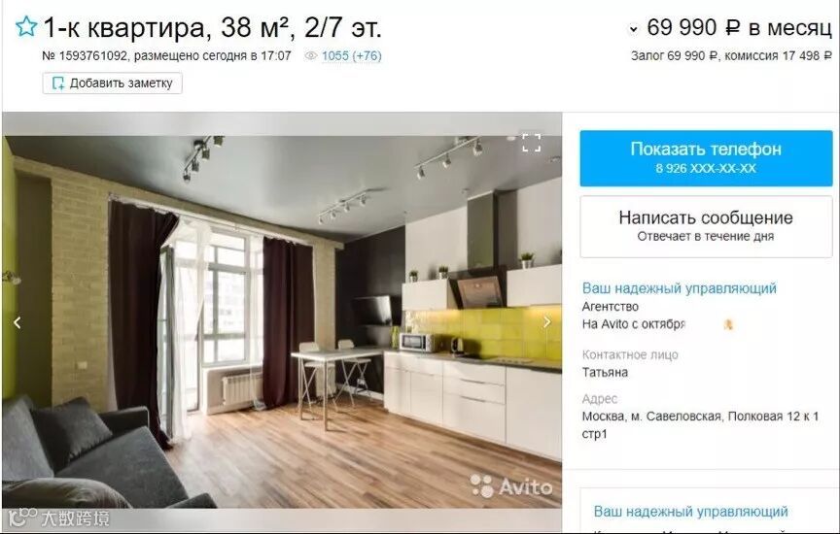Click the favorite star icon
The width and height of the screenshot is (840, 534).
(x=25, y=27)
